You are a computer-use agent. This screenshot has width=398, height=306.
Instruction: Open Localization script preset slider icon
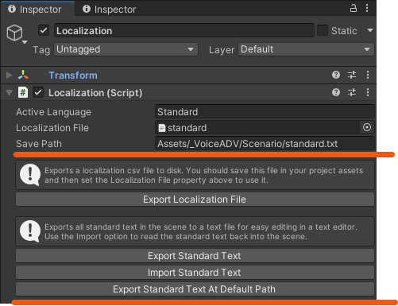[352, 92]
